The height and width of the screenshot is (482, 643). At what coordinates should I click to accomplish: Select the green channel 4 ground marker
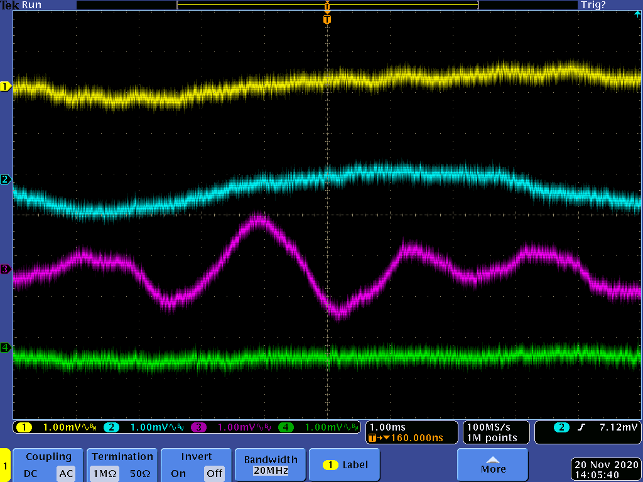[6, 347]
